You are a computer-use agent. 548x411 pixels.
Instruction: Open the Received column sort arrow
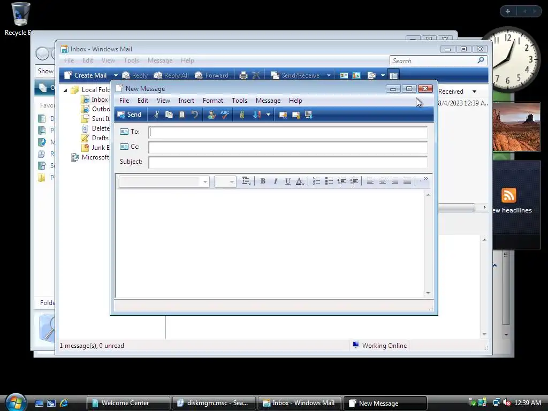pyautogui.click(x=474, y=92)
